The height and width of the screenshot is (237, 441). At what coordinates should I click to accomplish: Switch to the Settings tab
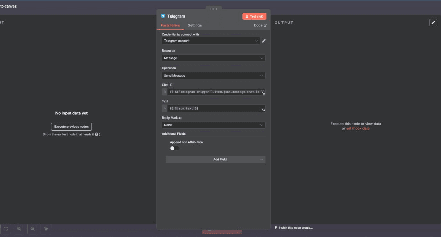tap(195, 25)
